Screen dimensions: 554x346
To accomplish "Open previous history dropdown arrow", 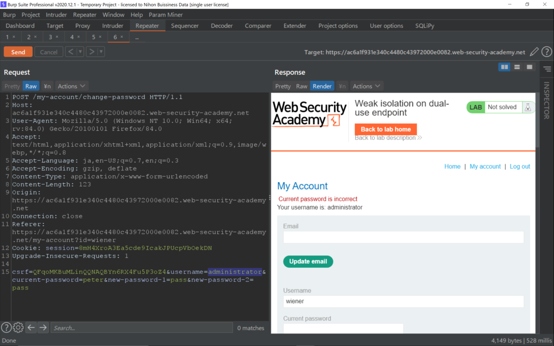I will (x=80, y=52).
